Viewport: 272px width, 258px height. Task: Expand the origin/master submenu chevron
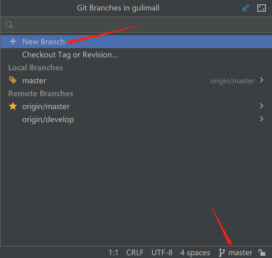click(x=262, y=106)
